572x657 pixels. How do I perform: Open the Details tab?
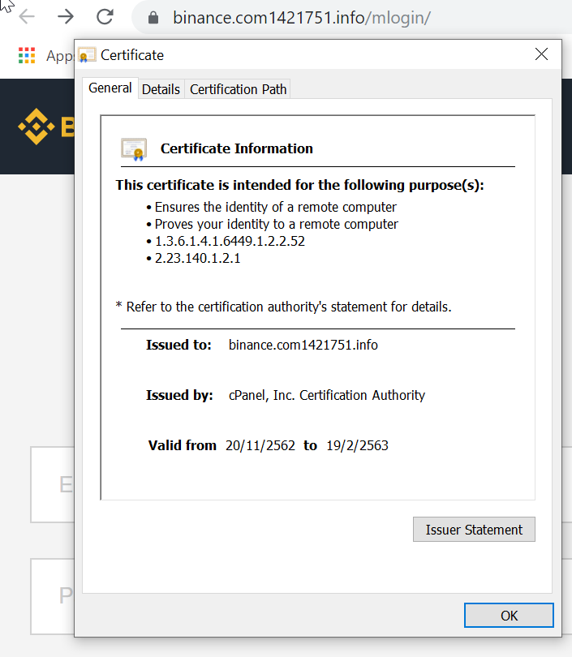click(x=161, y=89)
